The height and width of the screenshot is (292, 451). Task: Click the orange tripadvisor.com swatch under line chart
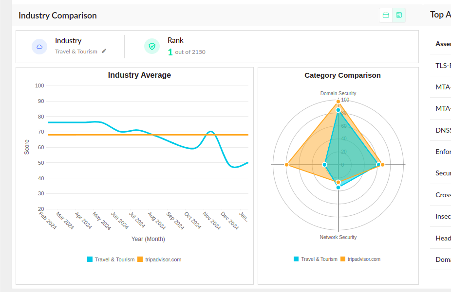pyautogui.click(x=140, y=259)
